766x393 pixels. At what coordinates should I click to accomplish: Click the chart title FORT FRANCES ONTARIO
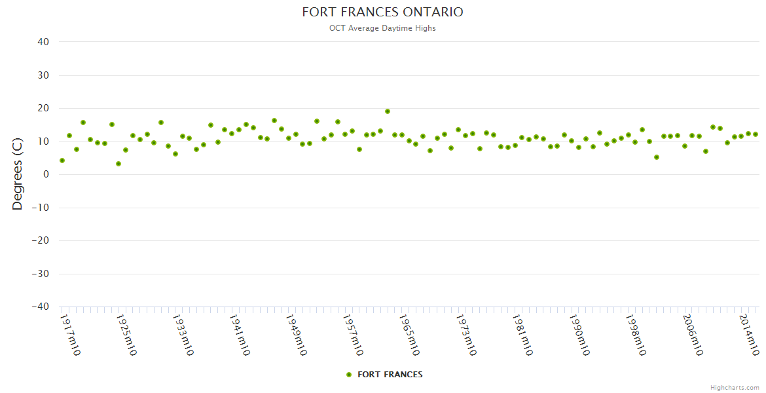coord(382,12)
